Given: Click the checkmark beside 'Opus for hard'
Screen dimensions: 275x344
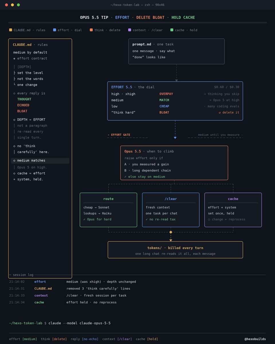Looking at the screenshot, I should tap(85, 220).
